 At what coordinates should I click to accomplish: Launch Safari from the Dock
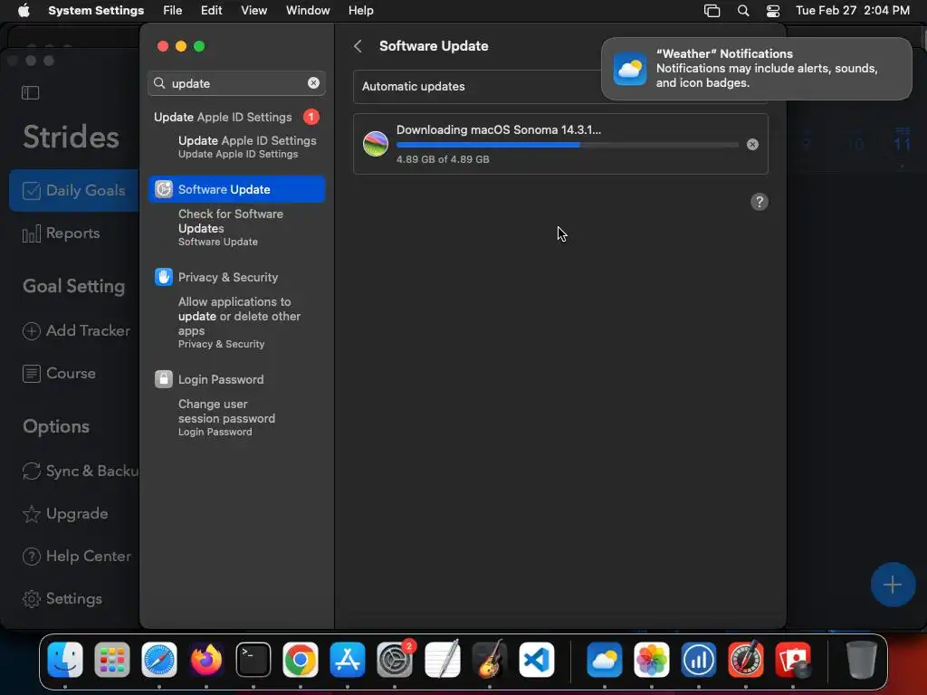tap(159, 660)
